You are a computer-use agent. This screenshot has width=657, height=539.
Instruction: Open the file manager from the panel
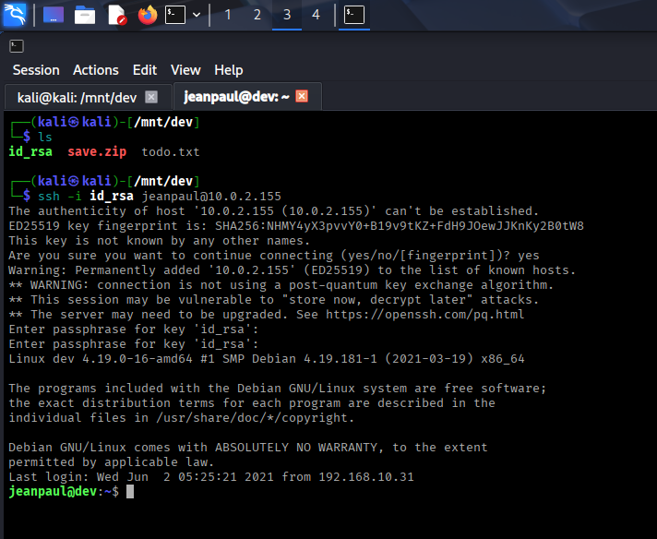[x=85, y=16]
